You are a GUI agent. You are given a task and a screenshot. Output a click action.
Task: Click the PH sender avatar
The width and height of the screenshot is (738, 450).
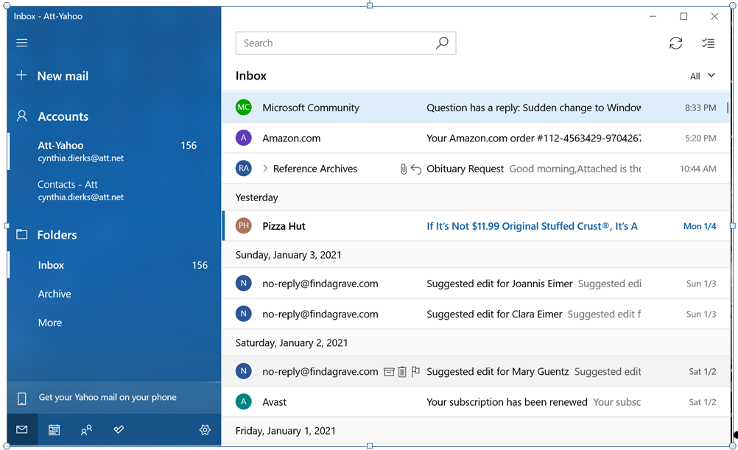click(243, 226)
